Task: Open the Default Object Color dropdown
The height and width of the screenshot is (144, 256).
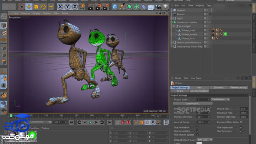Action: (x=205, y=139)
